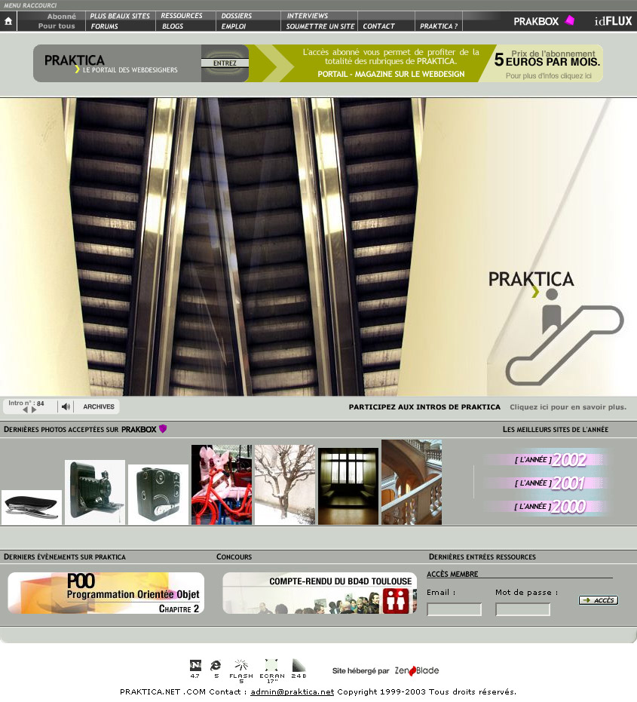Click the admin@praktica.net email link

(292, 691)
